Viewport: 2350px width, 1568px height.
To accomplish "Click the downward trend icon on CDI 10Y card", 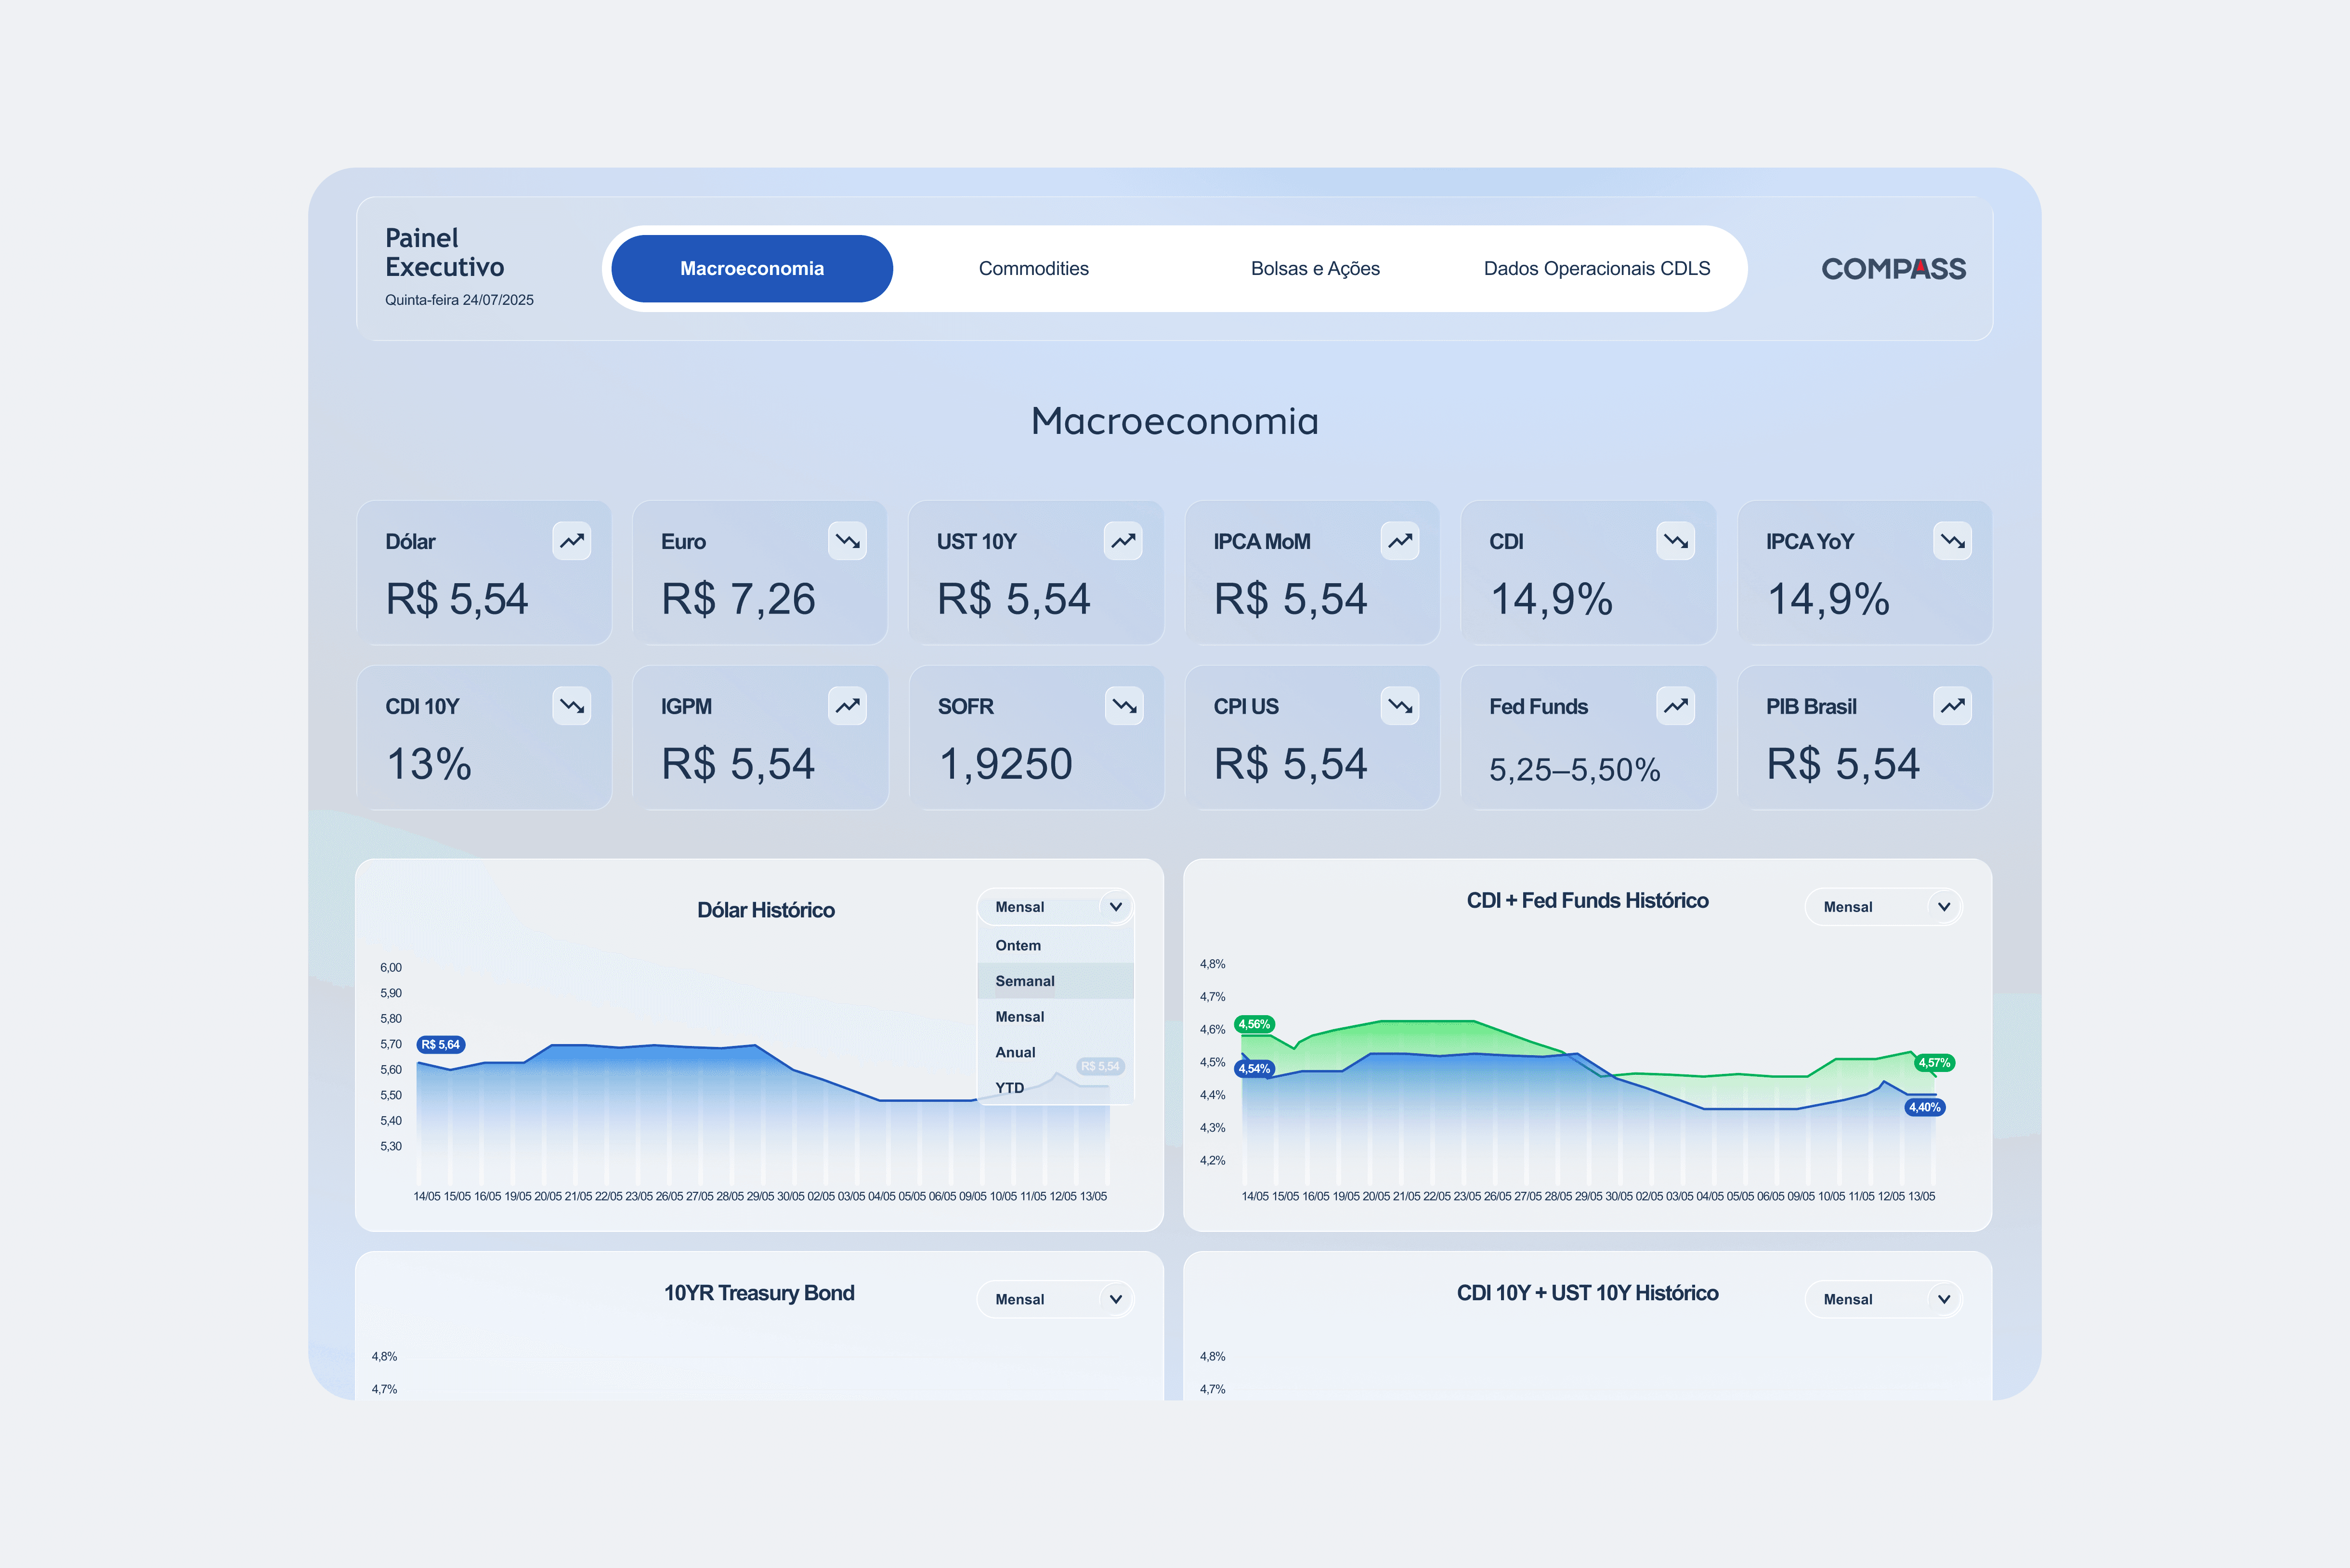I will [x=571, y=706].
